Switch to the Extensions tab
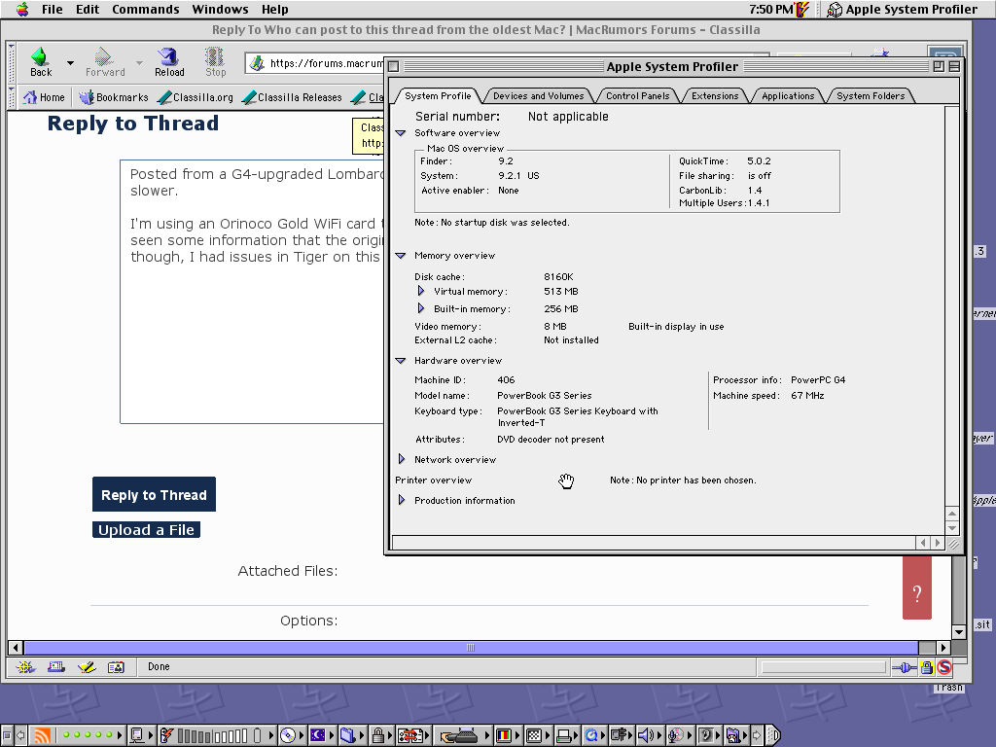This screenshot has height=747, width=996. click(x=715, y=96)
